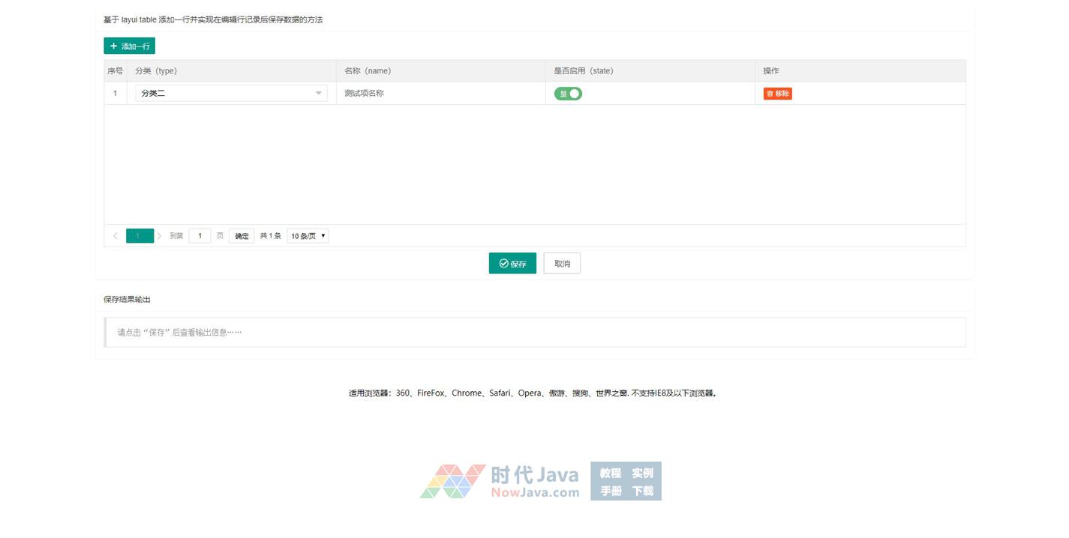Go to previous page with left arrow
Screen dimensions: 1069x538
pyautogui.click(x=116, y=236)
